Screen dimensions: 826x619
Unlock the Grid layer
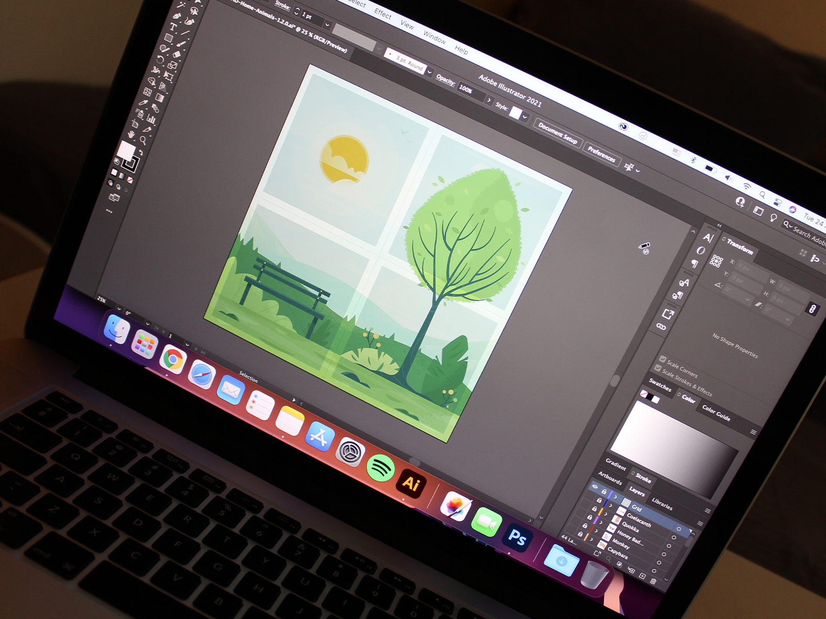[604, 492]
